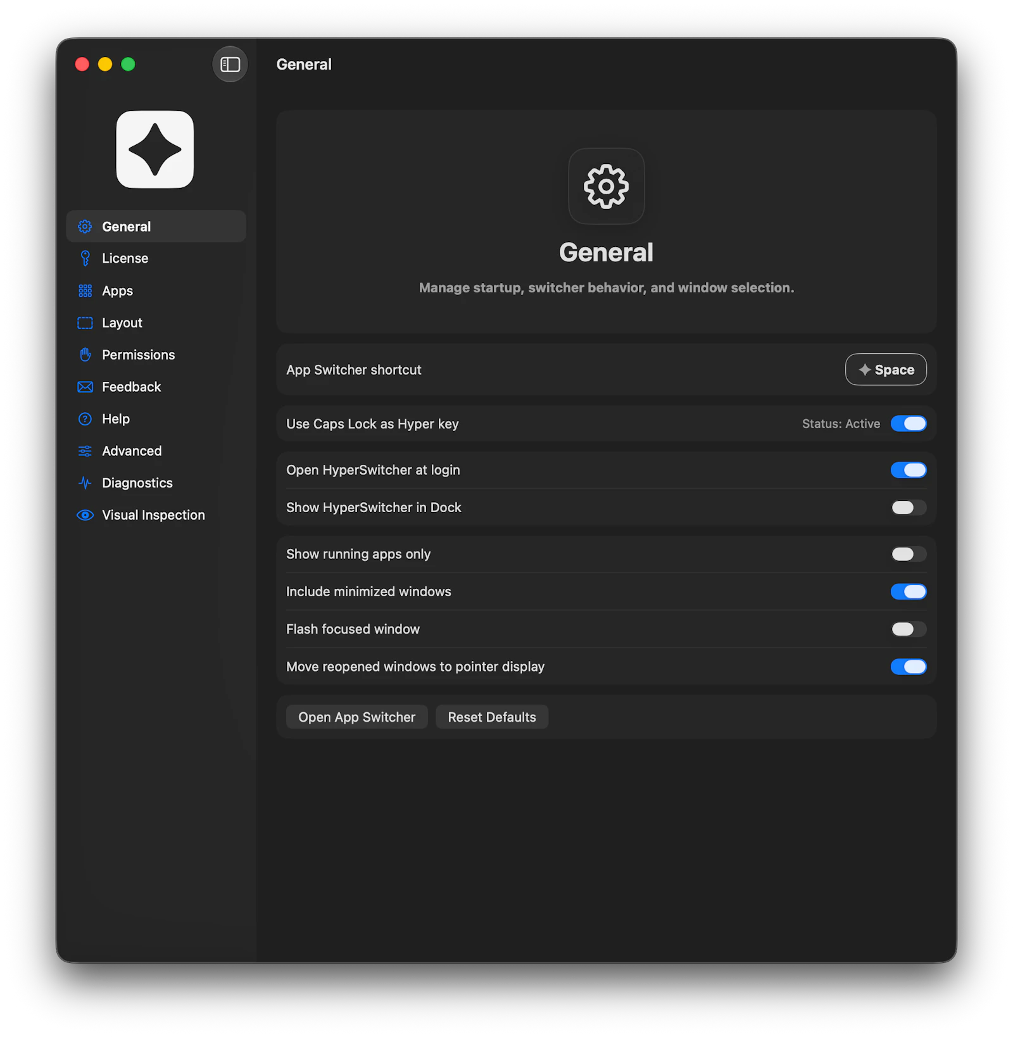
Task: Turn off Open HyperSwitcher at login
Action: click(909, 470)
